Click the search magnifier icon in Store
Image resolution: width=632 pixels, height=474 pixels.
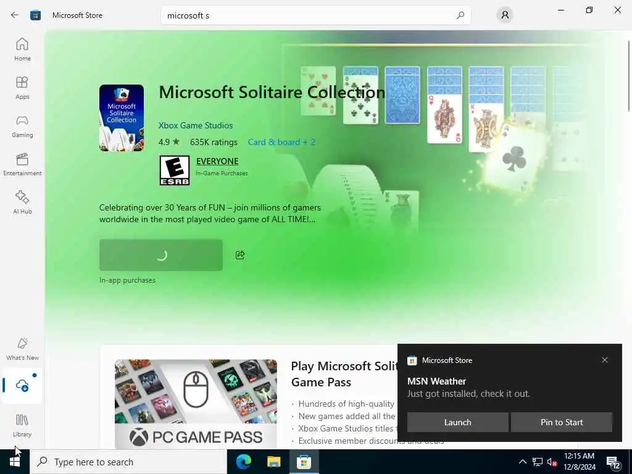(x=460, y=15)
